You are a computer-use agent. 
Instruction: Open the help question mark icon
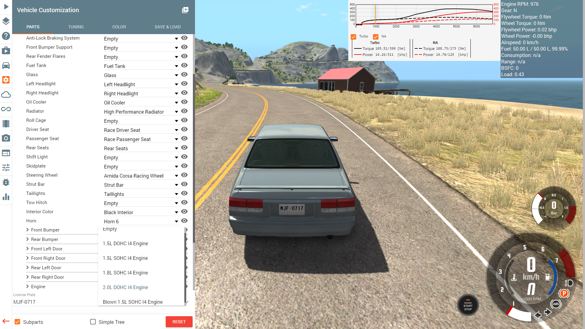click(6, 36)
